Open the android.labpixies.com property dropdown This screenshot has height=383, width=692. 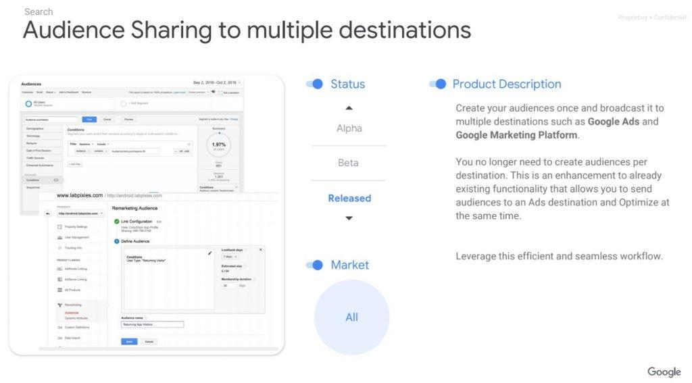pyautogui.click(x=80, y=213)
